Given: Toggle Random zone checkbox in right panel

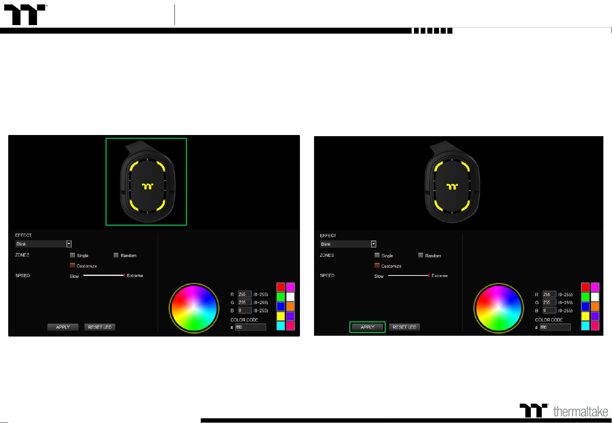Looking at the screenshot, I should (x=421, y=255).
